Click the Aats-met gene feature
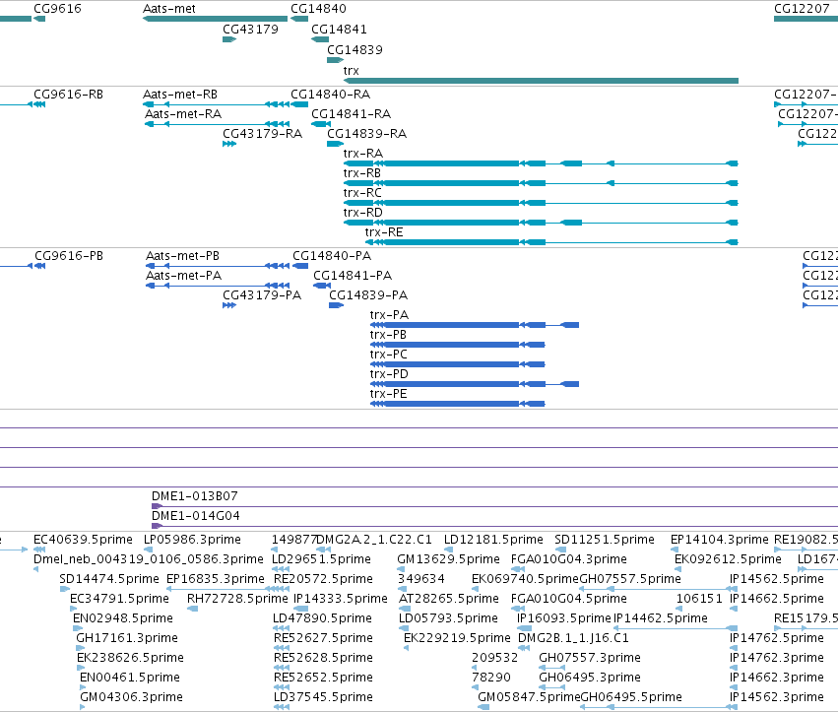 click(x=215, y=19)
